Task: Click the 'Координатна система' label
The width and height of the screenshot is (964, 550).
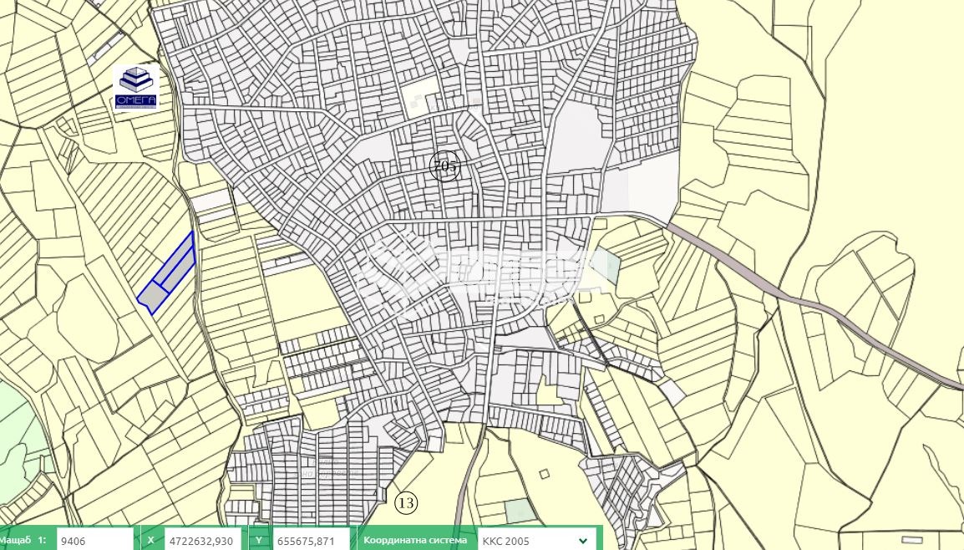Action: [x=415, y=540]
